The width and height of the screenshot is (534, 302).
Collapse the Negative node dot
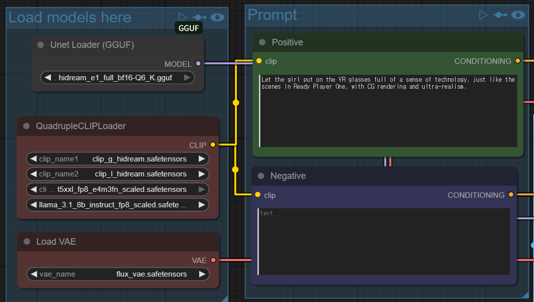(261, 176)
